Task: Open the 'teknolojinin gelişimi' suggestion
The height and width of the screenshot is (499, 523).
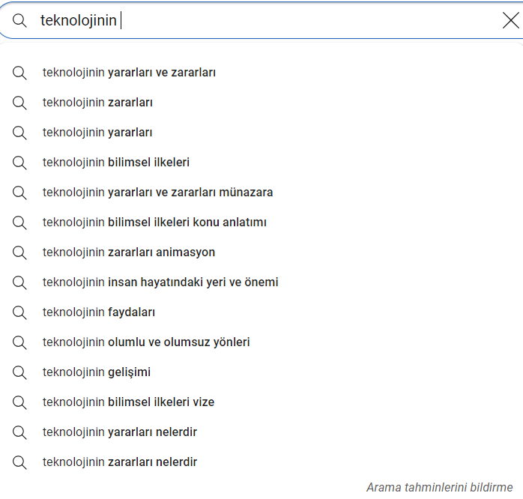Action: pos(97,372)
